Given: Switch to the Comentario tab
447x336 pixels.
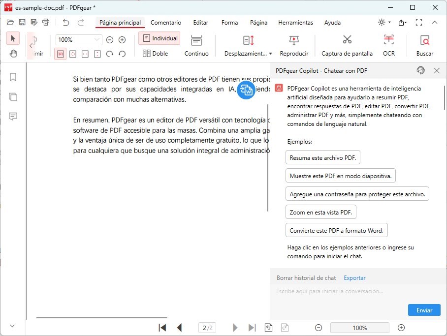Looking at the screenshot, I should coord(166,23).
